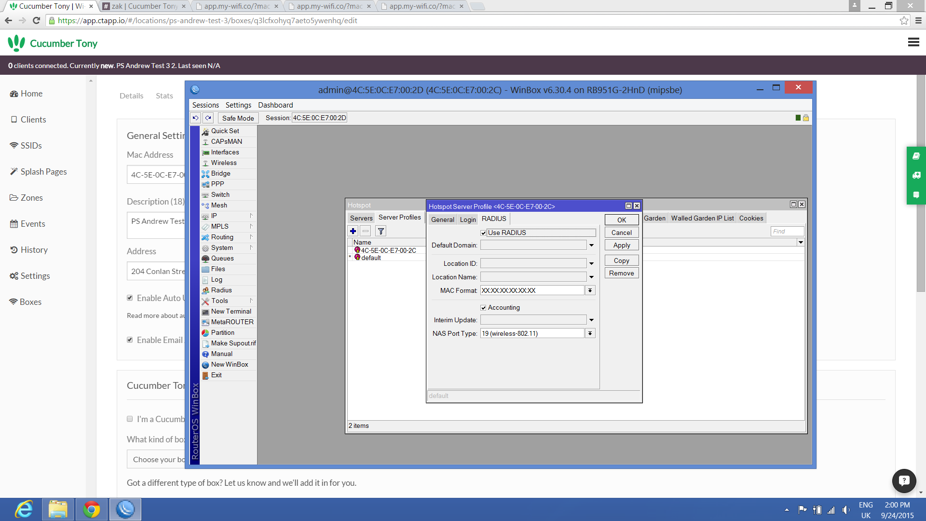Screen dimensions: 926x521
Task: Open the NAS Port Type dropdown
Action: point(590,333)
